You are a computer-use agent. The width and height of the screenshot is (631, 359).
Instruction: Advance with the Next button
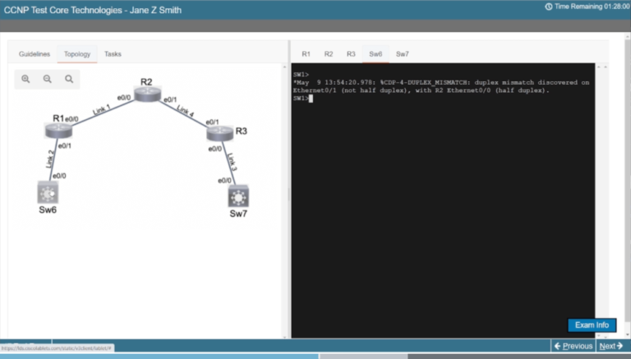(x=610, y=347)
